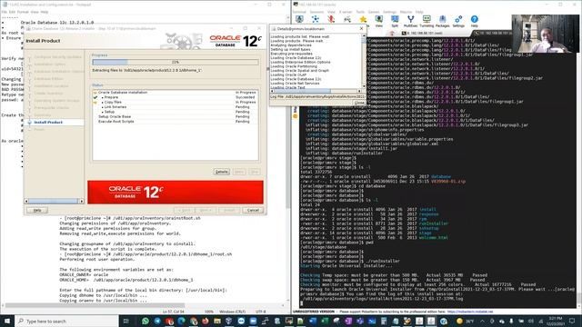Select MultiExec icon in MobaXterm toolbar
The image size is (582, 327).
pyautogui.click(x=410, y=21)
